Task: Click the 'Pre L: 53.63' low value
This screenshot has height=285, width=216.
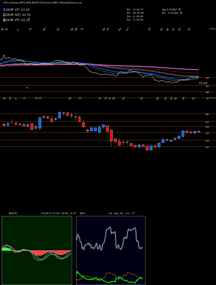Action: click(135, 16)
